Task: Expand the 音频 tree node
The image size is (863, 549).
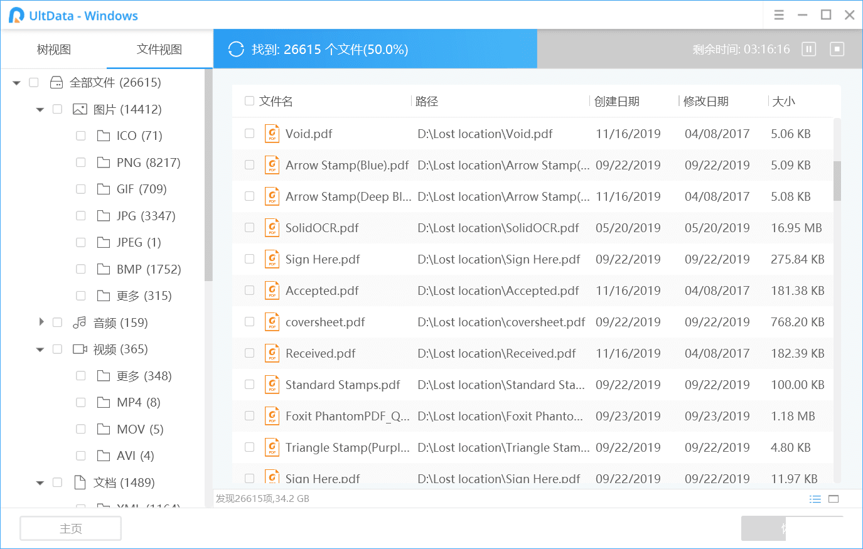Action: click(x=41, y=322)
